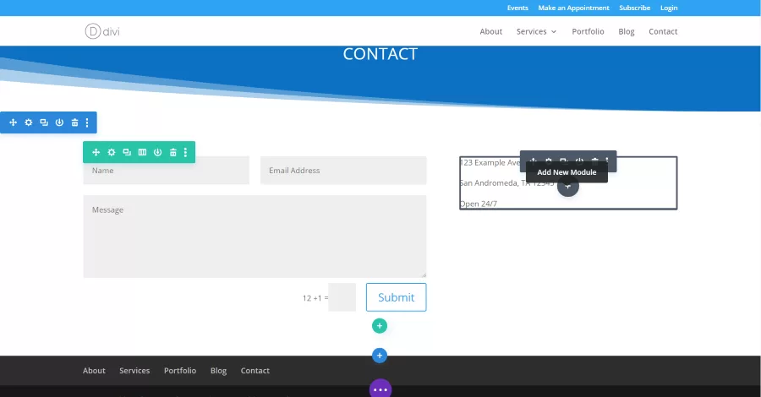
Task: Click the Divi logo in the header
Action: tap(102, 31)
